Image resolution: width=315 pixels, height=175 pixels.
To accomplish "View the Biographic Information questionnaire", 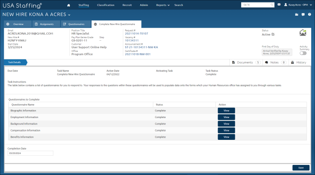I will pyautogui.click(x=226, y=111).
